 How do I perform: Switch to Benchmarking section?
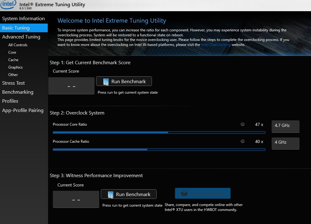pyautogui.click(x=18, y=92)
